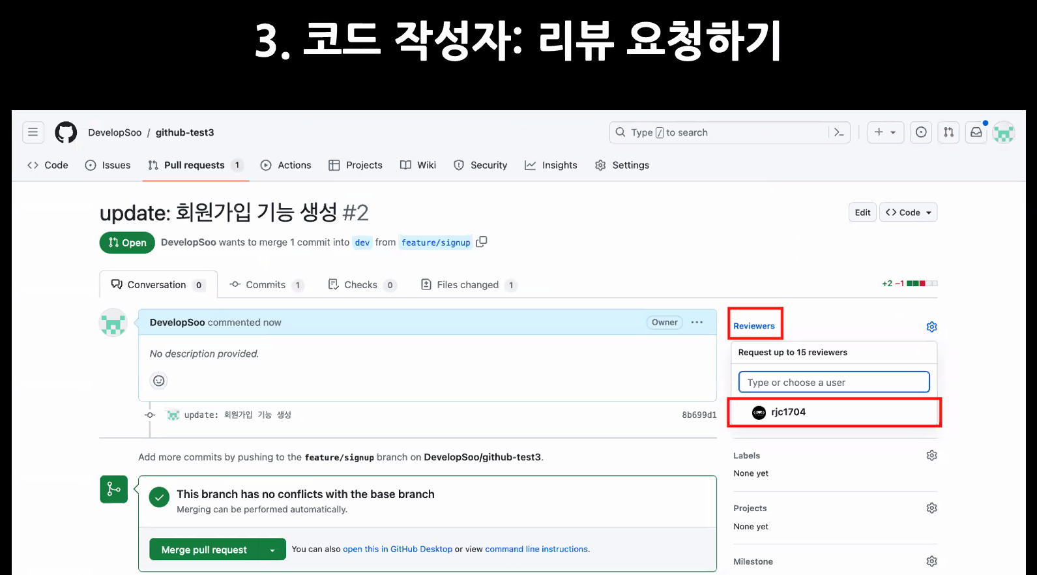Switch to the Commits tab
The width and height of the screenshot is (1037, 575).
[x=267, y=285]
